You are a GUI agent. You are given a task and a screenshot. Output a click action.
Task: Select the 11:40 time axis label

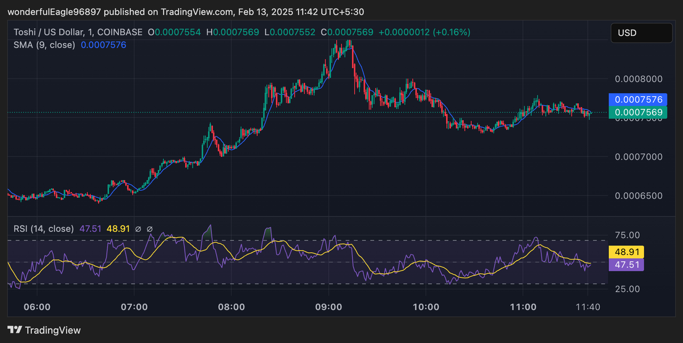(x=588, y=307)
